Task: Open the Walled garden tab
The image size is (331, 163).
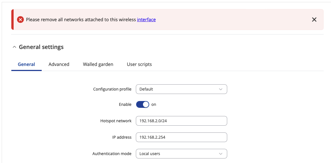Action: point(98,64)
